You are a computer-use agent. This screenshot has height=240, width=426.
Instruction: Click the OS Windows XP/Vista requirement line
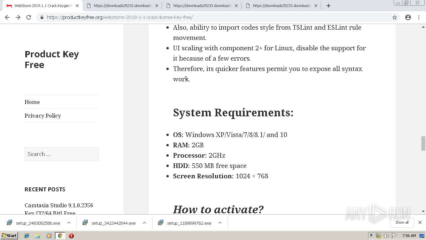230,135
